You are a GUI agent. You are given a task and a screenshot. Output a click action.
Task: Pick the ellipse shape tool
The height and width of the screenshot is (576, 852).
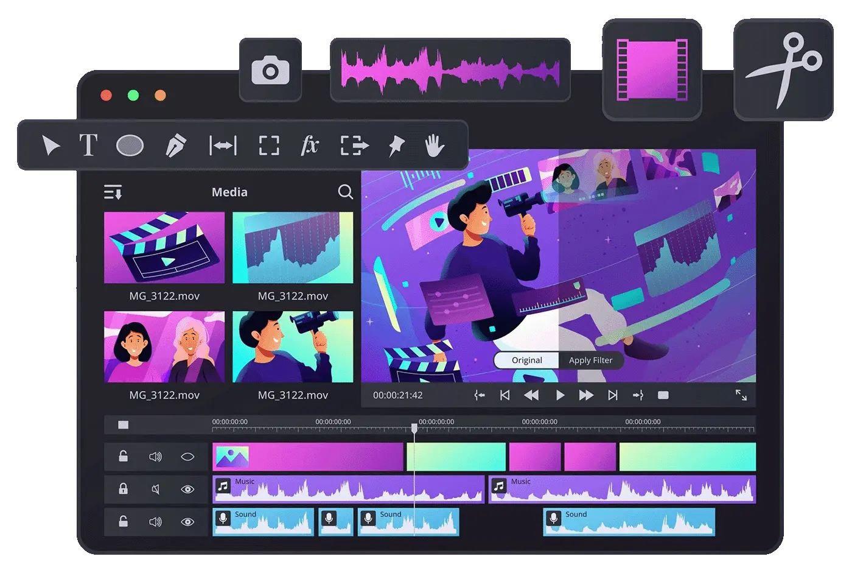tap(130, 146)
